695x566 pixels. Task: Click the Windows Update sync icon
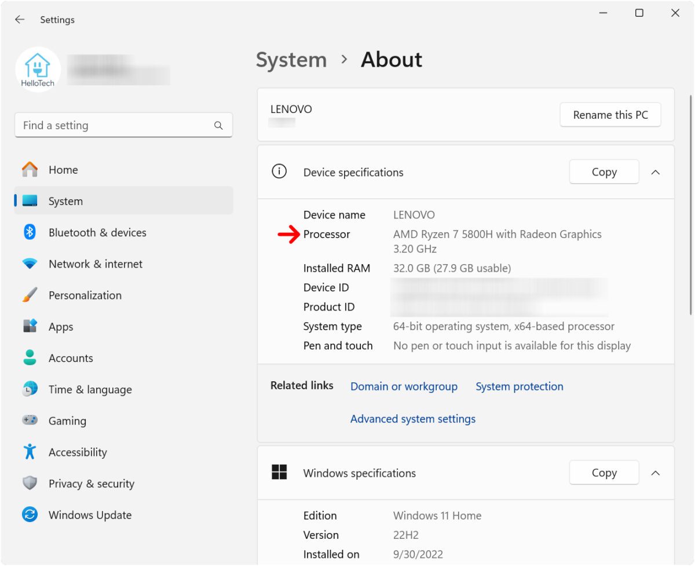[30, 514]
